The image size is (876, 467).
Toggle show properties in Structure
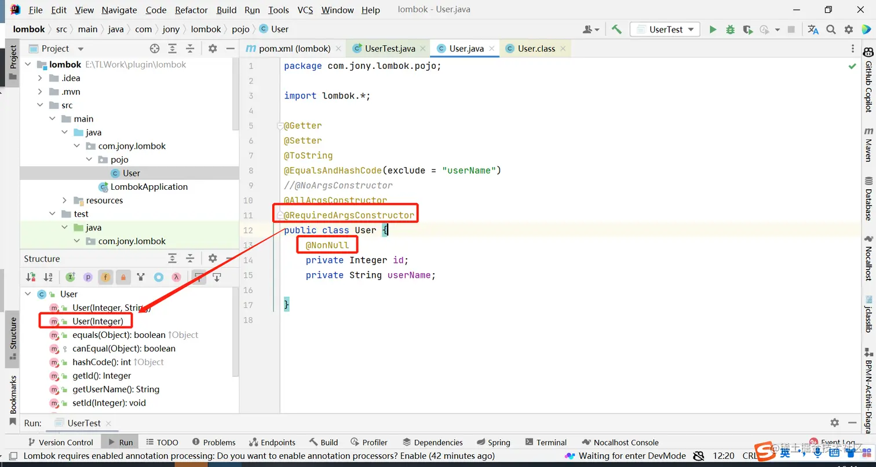pos(88,277)
